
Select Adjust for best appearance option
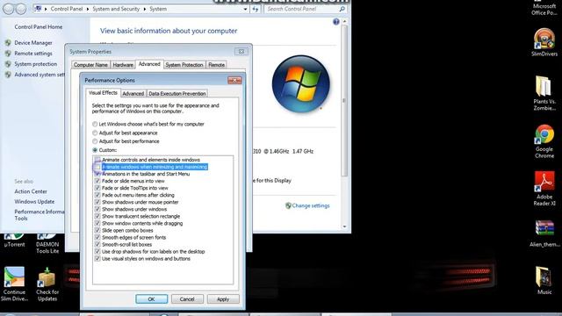tap(95, 133)
